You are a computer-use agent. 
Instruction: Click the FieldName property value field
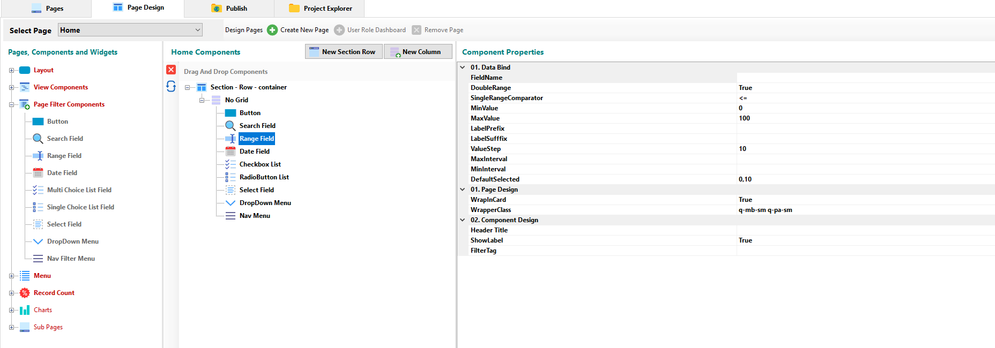864,78
